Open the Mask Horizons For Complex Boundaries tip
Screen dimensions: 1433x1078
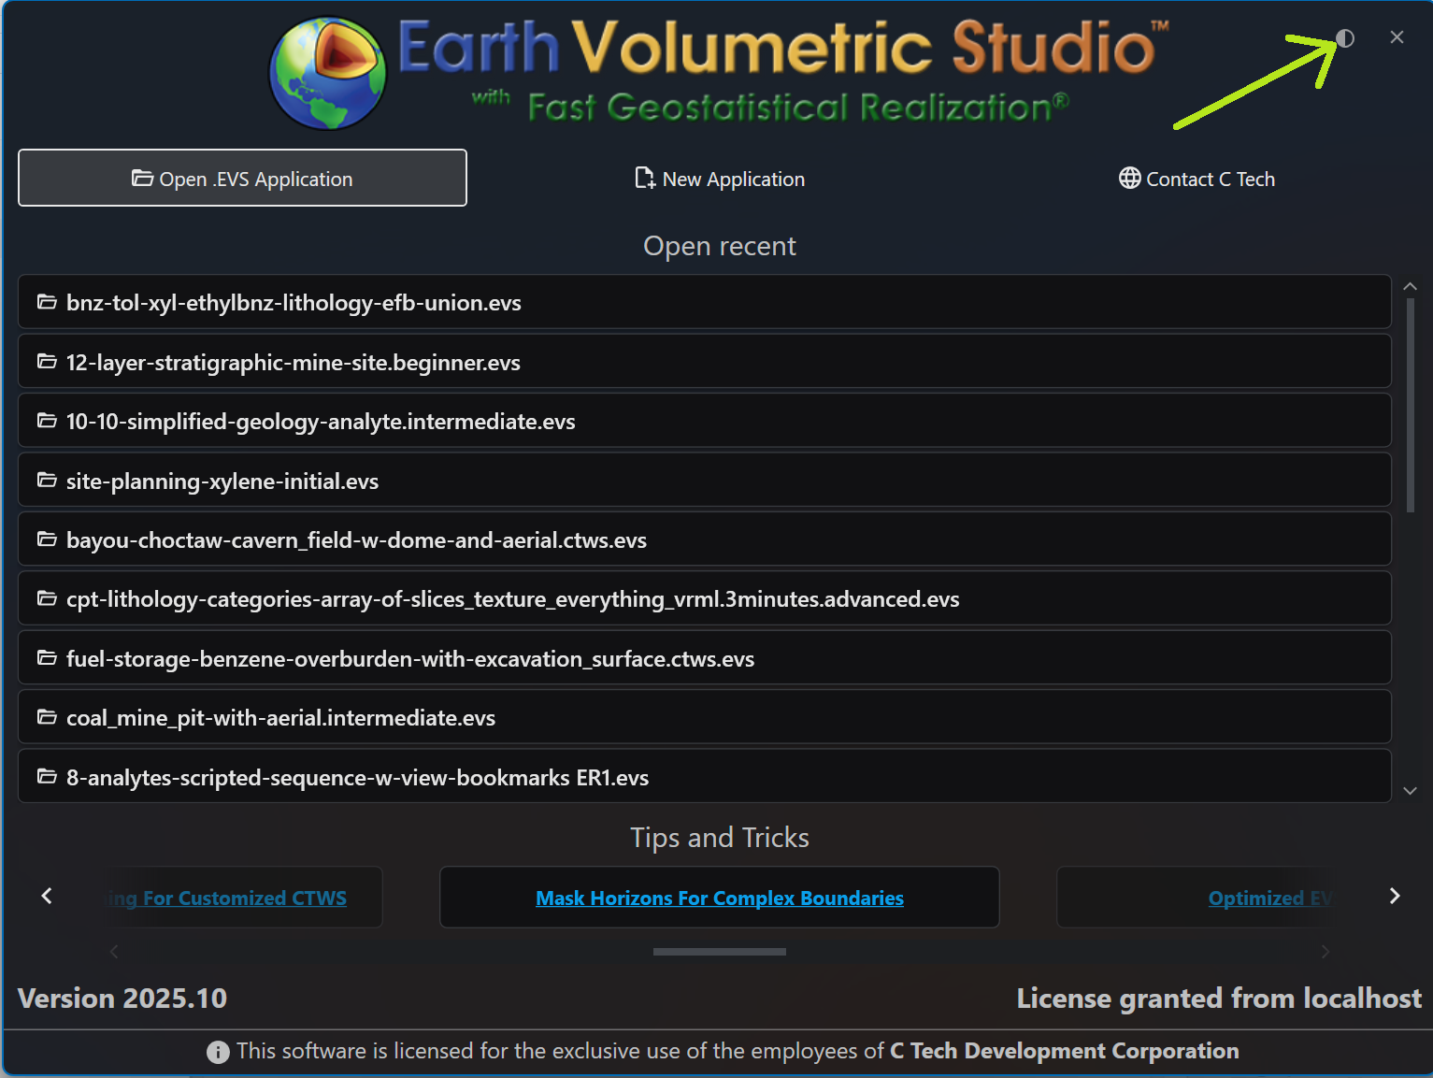click(x=719, y=898)
